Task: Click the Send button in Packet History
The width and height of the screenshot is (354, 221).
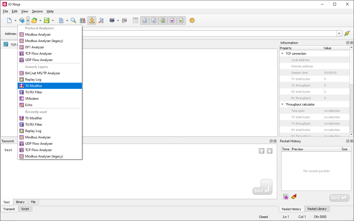Action: 339,198
